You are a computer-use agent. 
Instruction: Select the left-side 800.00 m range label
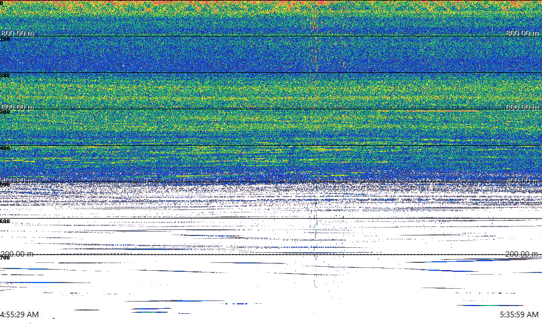[17, 33]
